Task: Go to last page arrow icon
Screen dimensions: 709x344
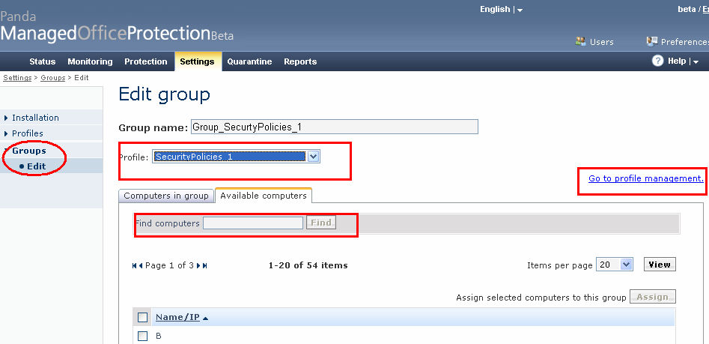Action: point(205,266)
